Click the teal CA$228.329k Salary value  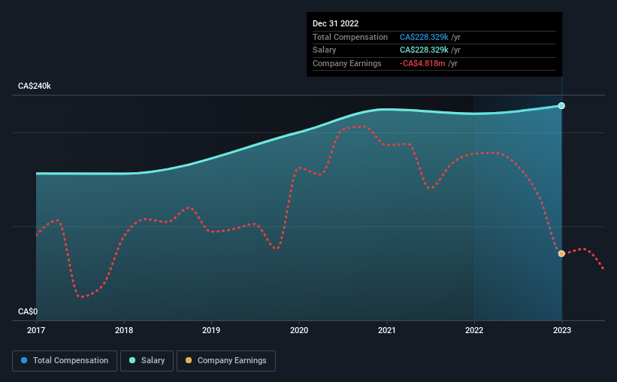click(424, 50)
